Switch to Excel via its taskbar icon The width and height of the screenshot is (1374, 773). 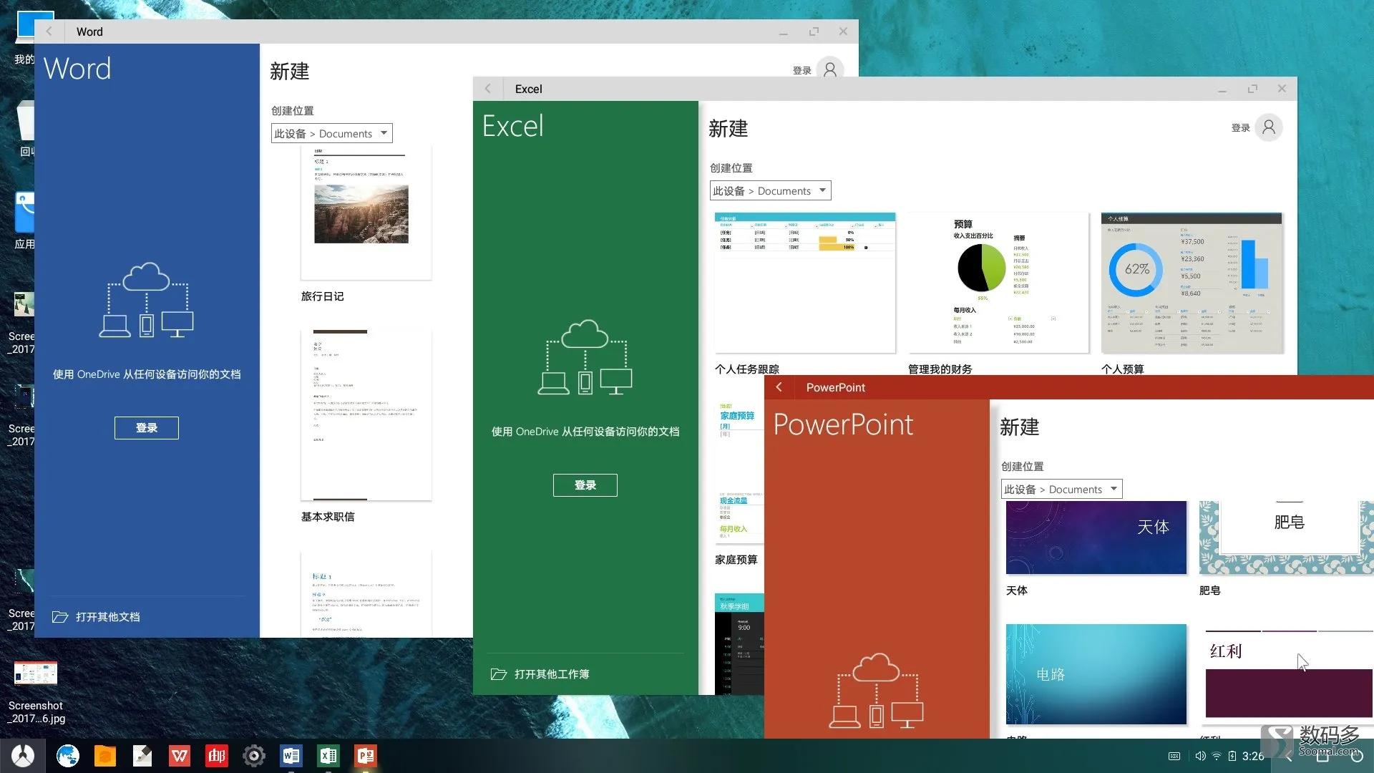tap(328, 756)
